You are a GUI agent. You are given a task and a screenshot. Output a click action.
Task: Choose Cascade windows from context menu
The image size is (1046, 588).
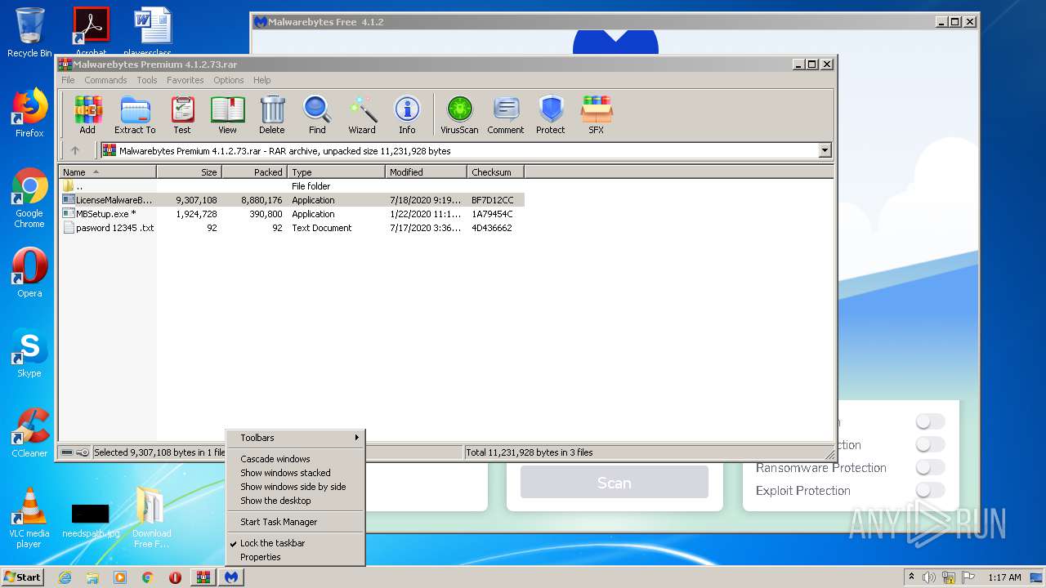pyautogui.click(x=295, y=459)
